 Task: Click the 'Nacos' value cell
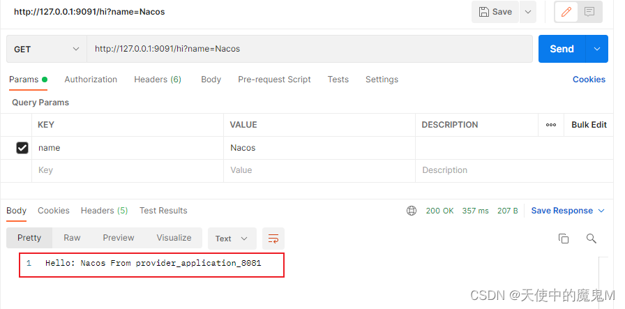pyautogui.click(x=319, y=148)
